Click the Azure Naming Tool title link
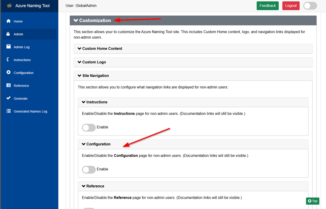 click(33, 6)
